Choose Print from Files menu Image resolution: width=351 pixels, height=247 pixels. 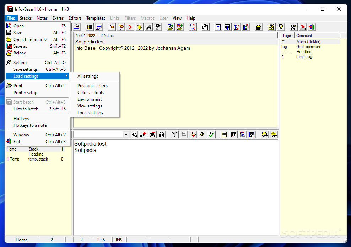pyautogui.click(x=38, y=86)
